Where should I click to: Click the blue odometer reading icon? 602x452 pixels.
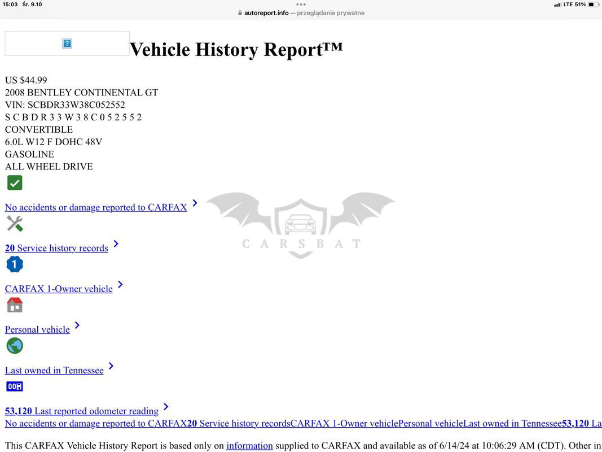coord(15,386)
